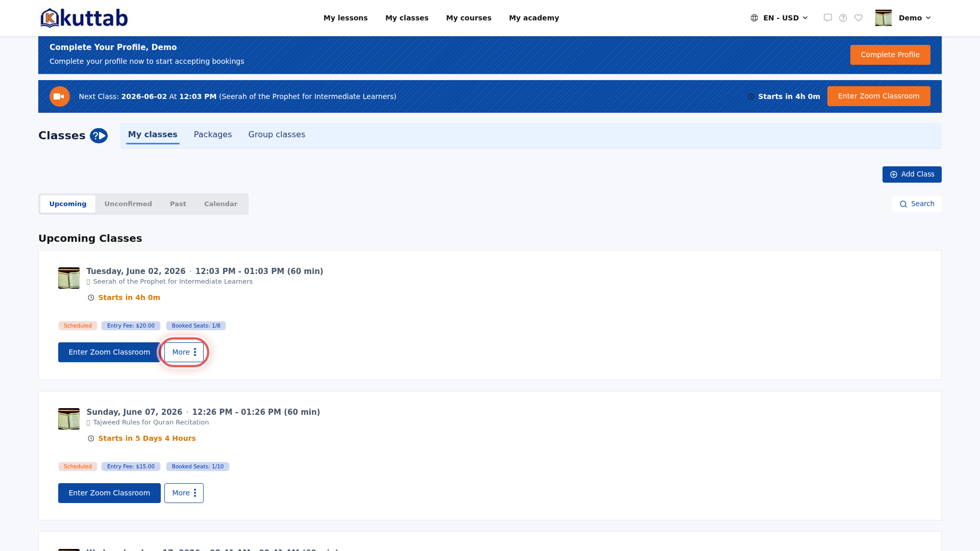Click clock icon beside Starts in 4h 0m
The image size is (980, 551).
(x=91, y=298)
